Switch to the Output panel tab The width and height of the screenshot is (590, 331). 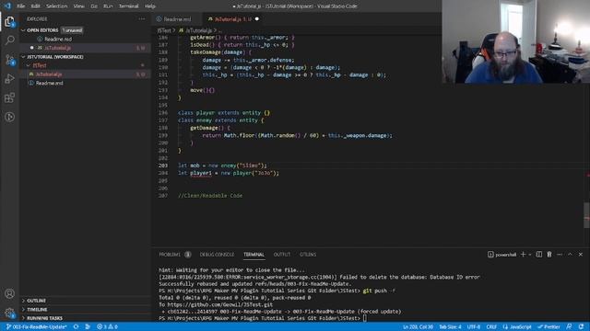pyautogui.click(x=282, y=255)
